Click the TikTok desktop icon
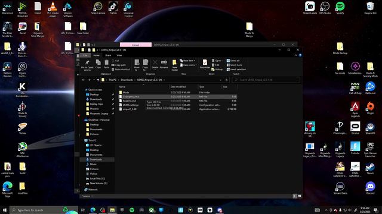 (x=113, y=8)
